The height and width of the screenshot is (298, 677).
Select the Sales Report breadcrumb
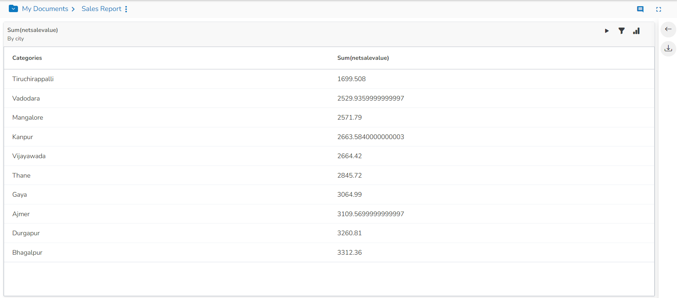click(101, 9)
